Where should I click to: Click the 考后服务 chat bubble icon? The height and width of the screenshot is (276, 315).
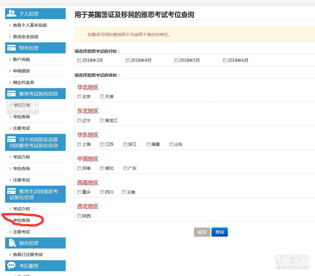[11, 265]
